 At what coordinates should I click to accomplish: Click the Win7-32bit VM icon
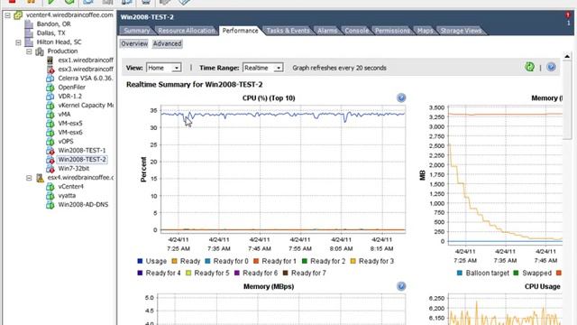coord(50,169)
